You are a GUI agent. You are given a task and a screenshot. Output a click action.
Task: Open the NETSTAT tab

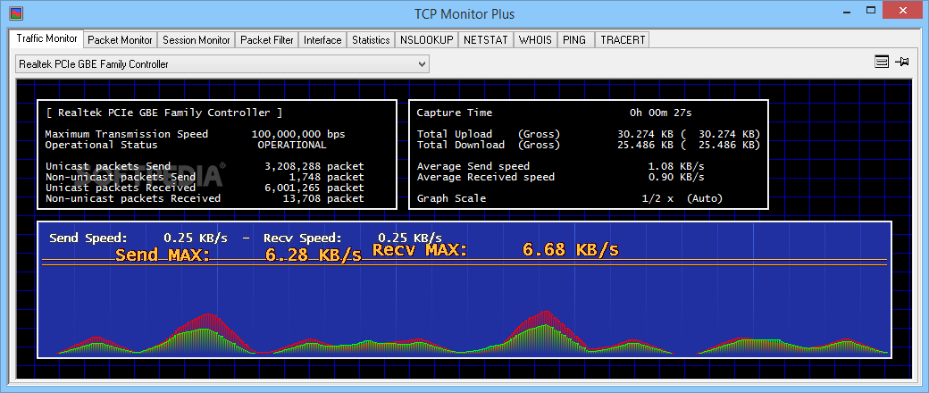486,40
